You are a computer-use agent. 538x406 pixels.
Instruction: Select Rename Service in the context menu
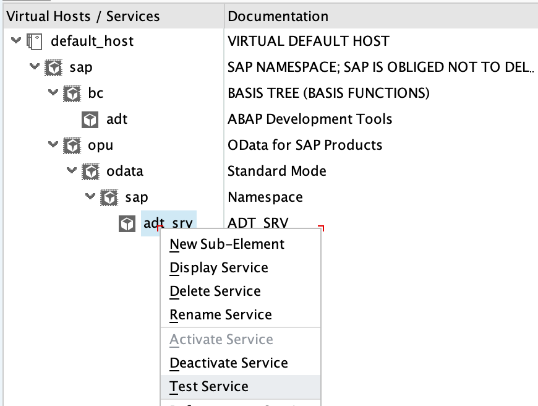coord(220,314)
